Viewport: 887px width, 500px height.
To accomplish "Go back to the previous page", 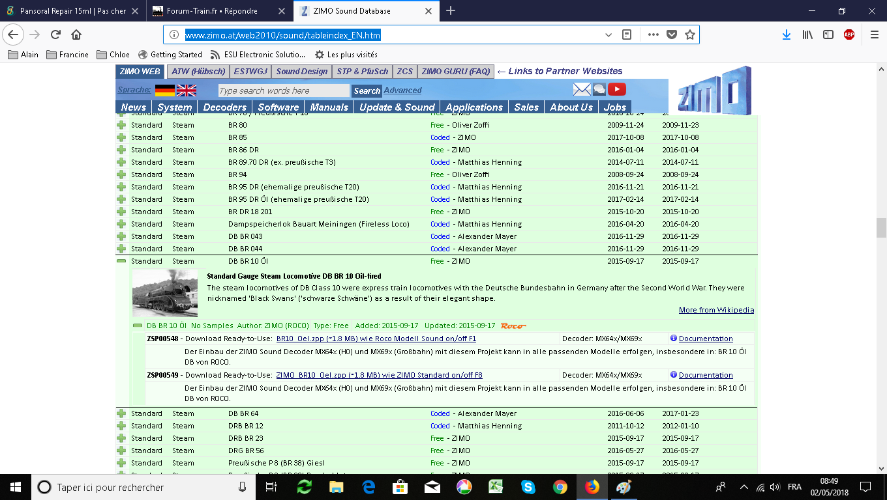I will click(13, 35).
